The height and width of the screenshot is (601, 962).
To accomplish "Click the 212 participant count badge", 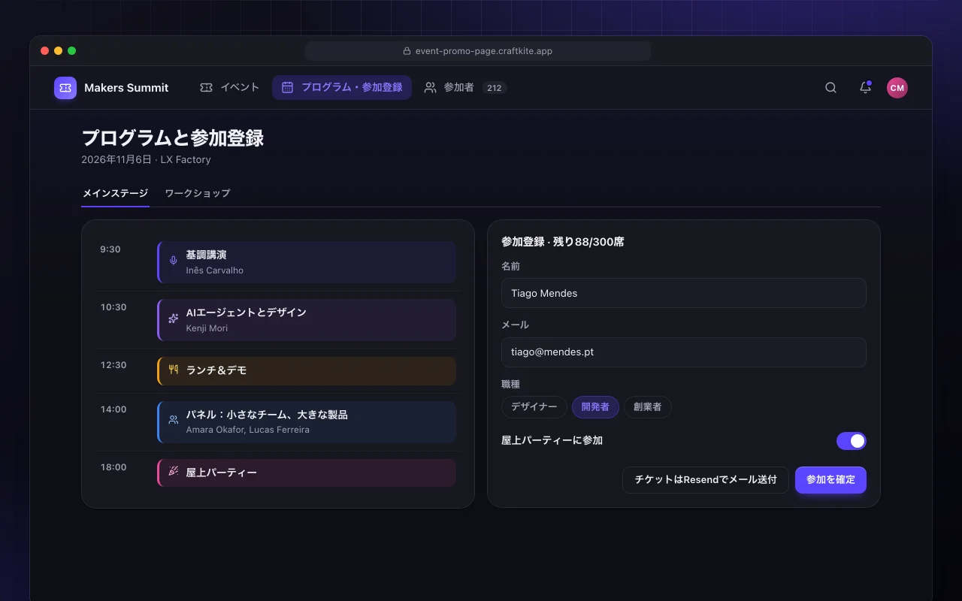I will click(495, 88).
